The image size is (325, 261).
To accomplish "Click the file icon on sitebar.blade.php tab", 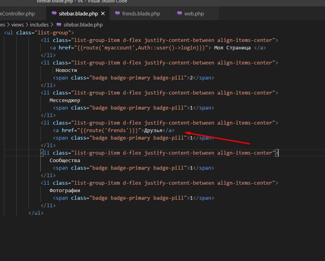I will [54, 13].
